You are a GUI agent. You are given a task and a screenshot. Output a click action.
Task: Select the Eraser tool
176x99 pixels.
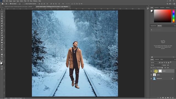tap(2, 35)
